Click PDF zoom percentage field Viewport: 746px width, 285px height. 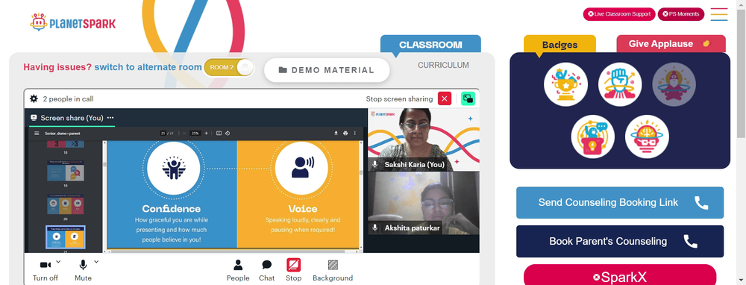(x=195, y=134)
